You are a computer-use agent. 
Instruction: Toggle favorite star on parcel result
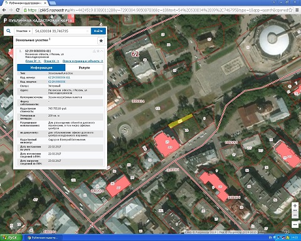point(98,51)
